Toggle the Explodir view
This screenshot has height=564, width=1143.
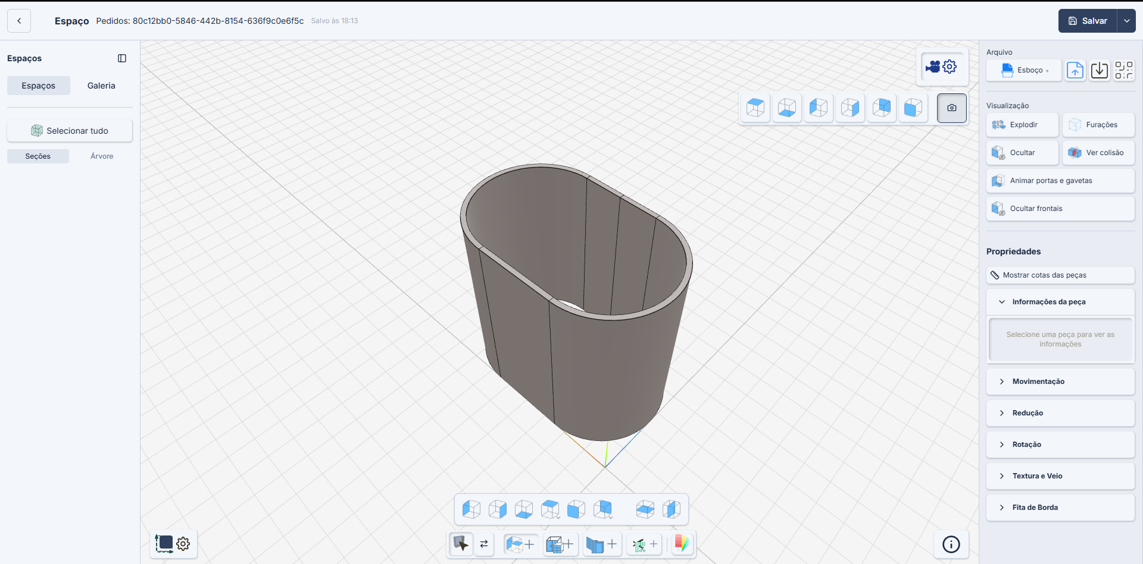pyautogui.click(x=1022, y=125)
